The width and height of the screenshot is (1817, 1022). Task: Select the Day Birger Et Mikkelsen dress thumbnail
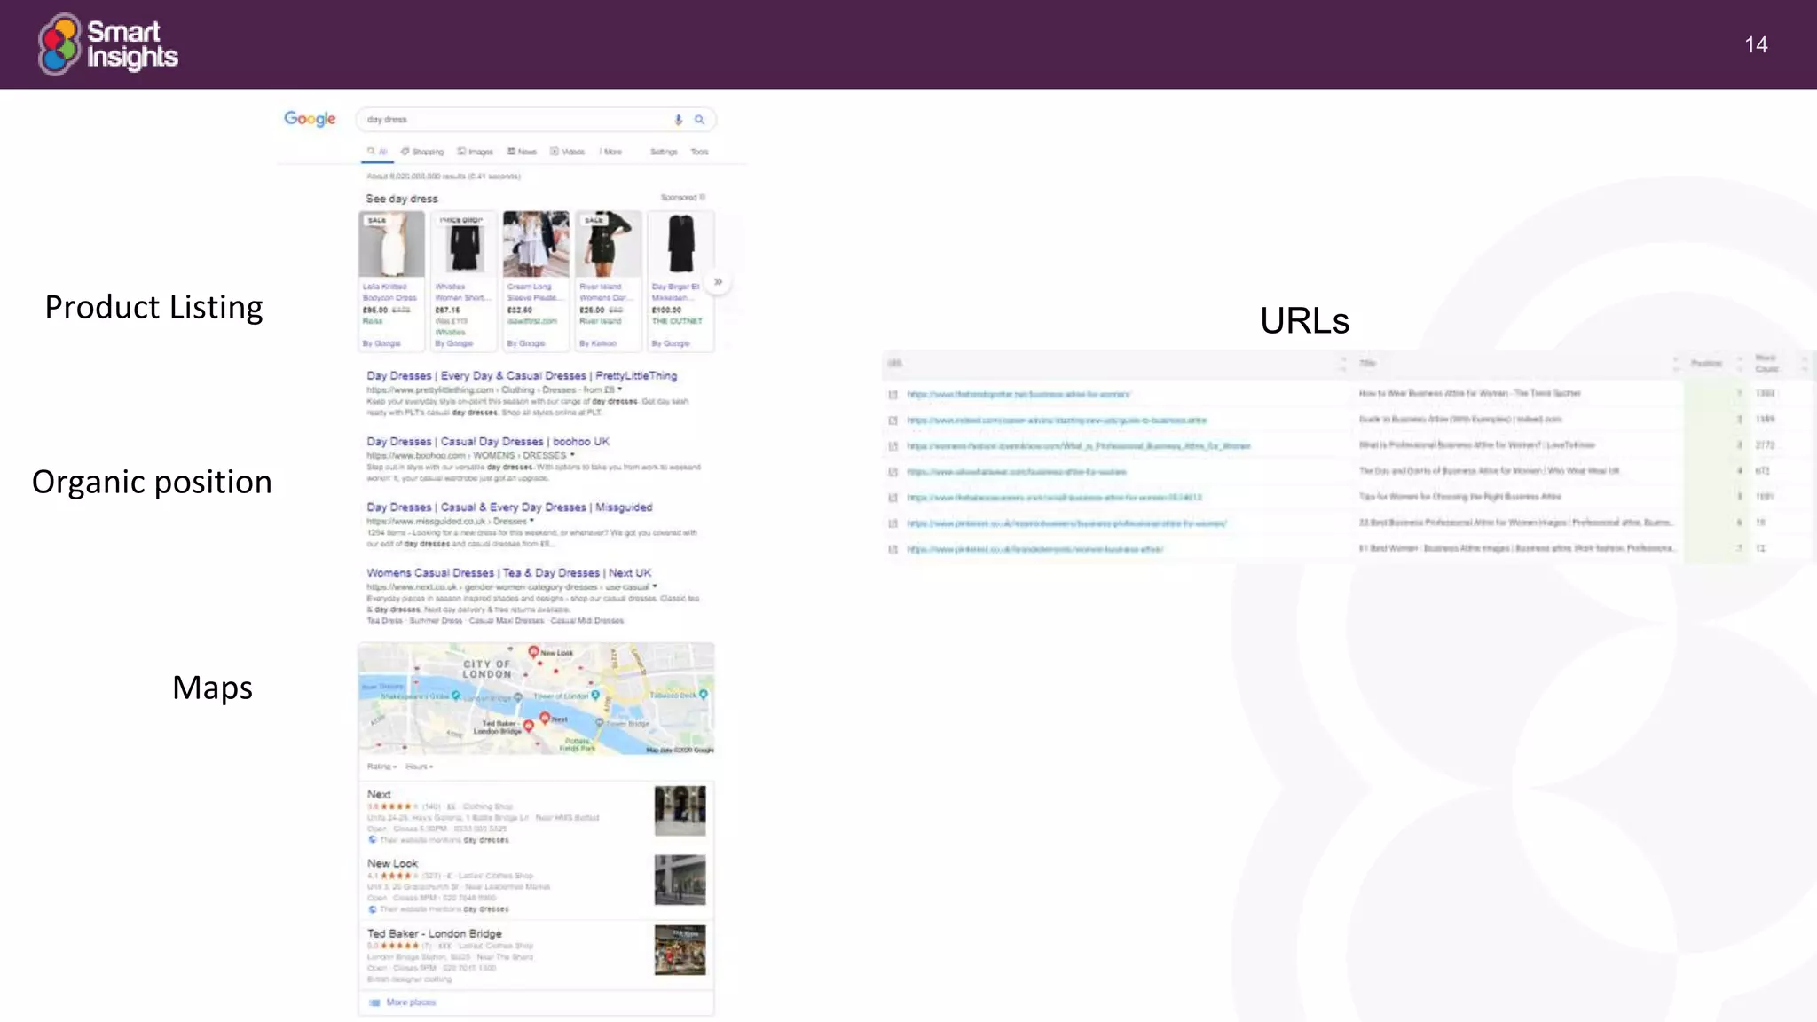pos(680,244)
